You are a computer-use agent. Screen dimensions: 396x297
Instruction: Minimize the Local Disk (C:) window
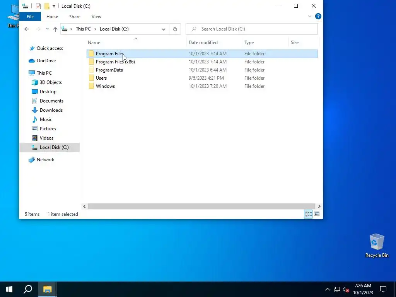pos(278,6)
